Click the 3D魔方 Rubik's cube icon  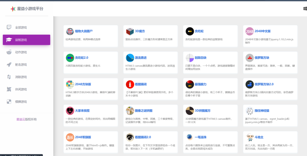[x=130, y=31]
